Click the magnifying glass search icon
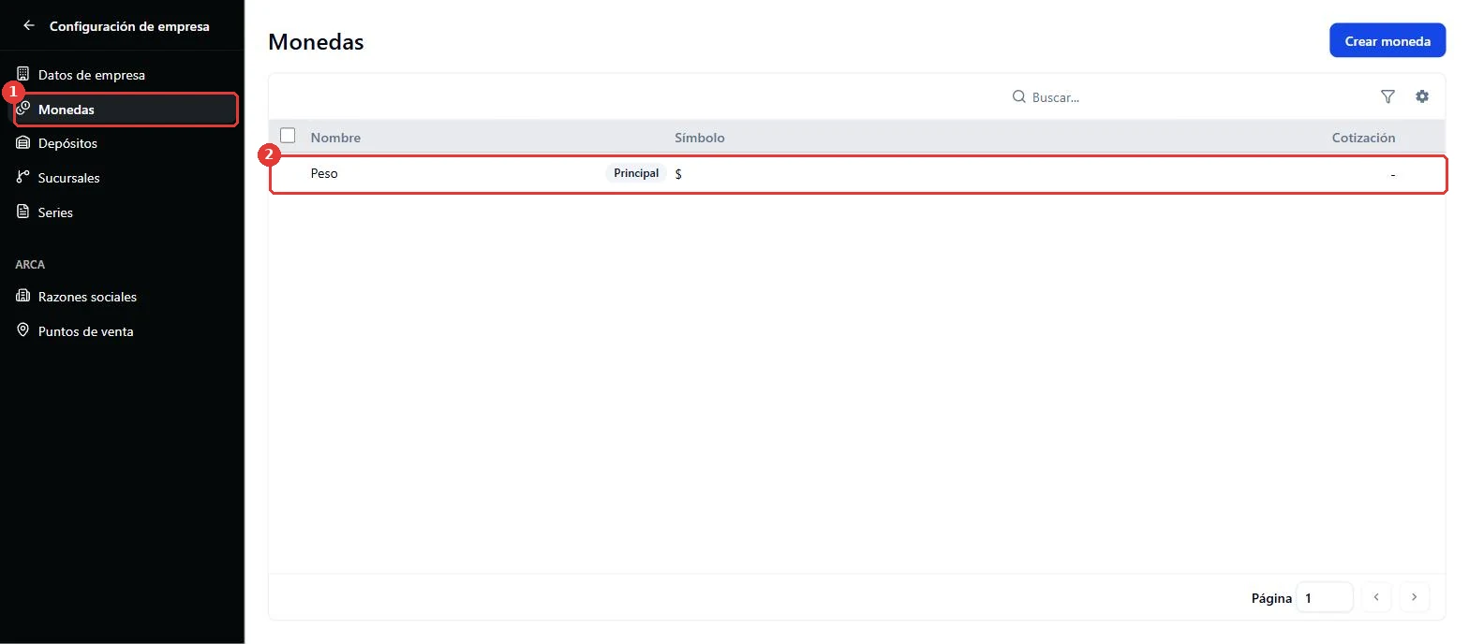1469x644 pixels. click(1019, 96)
